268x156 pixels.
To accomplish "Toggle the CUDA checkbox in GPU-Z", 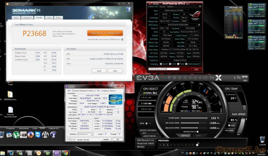I will [x=170, y=64].
